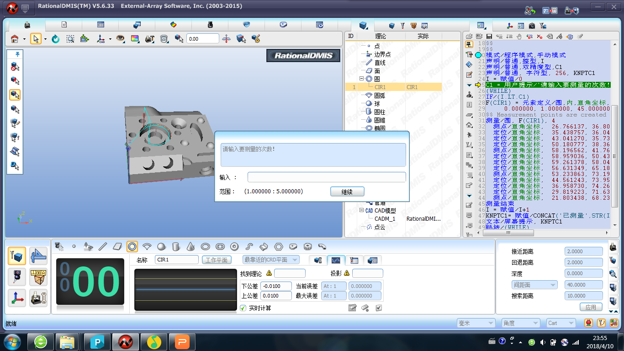This screenshot has height=351, width=624.
Task: Select the cylinder feature icon in measurement toolbar
Action: (176, 247)
